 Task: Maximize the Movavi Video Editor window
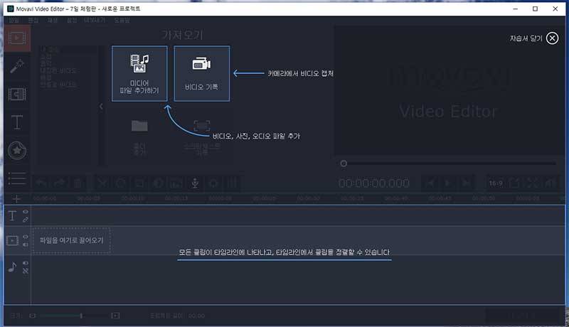click(535, 9)
